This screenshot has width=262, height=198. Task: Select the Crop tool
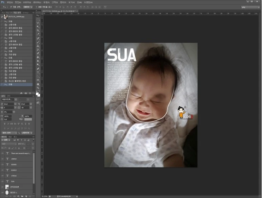pyautogui.click(x=38, y=30)
